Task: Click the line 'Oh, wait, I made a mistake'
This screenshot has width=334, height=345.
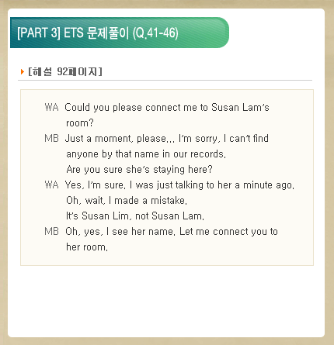Action: 127,201
